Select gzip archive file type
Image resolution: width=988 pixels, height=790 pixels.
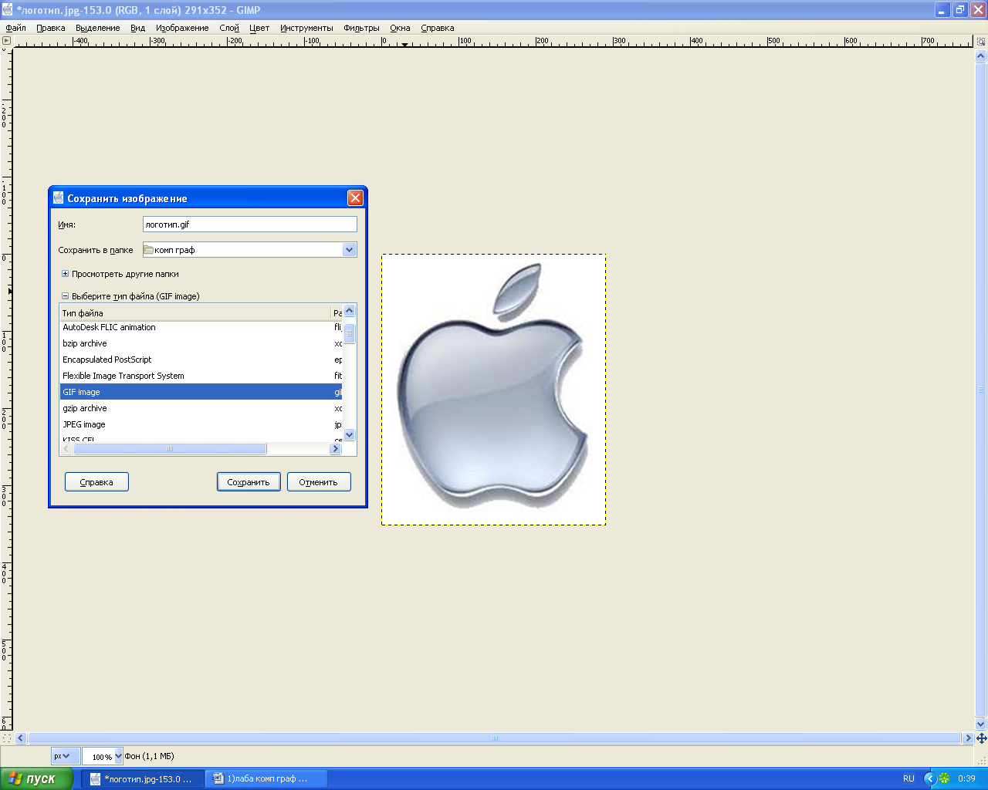tap(201, 408)
